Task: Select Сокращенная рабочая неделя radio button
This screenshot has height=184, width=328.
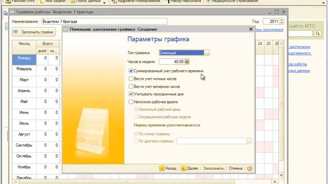Action: tap(136, 117)
